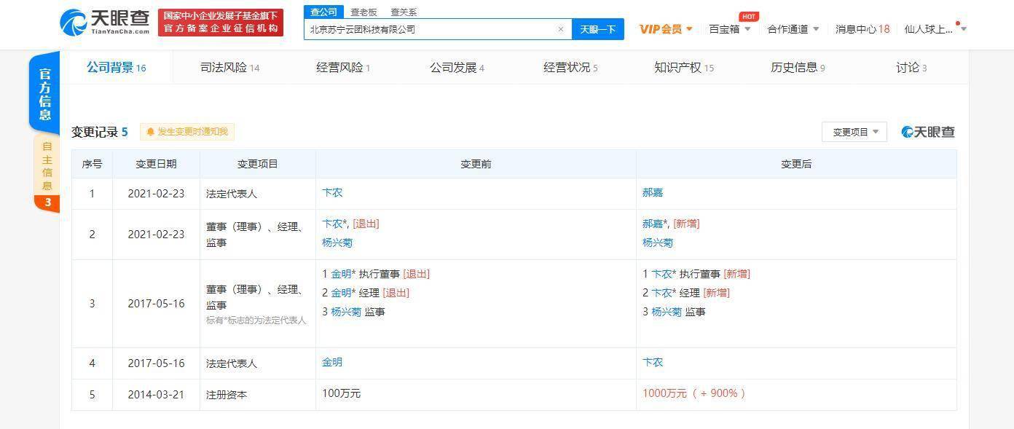The image size is (1014, 429).
Task: Open 郝嘉 link in row 1 变更后
Action: [x=653, y=193]
